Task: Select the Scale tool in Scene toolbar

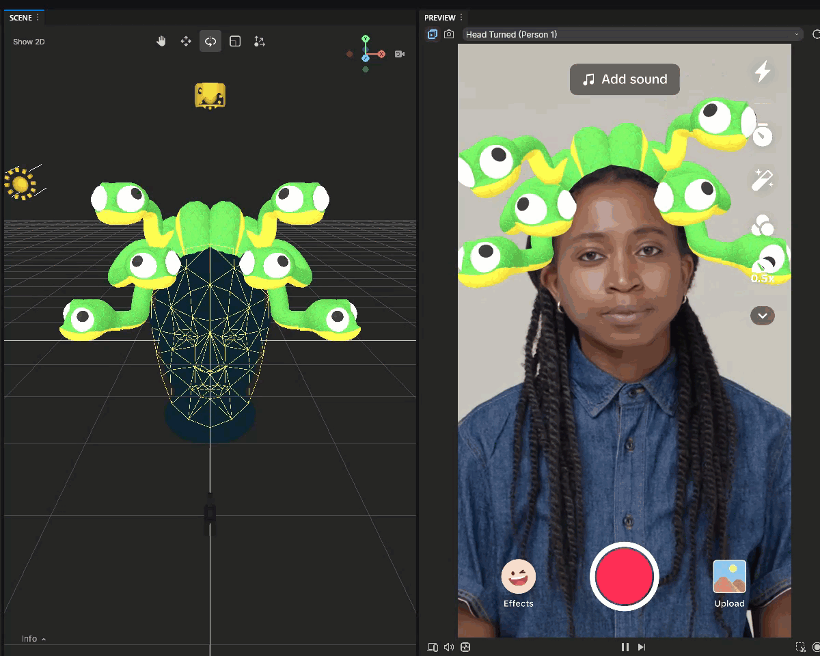Action: pos(235,42)
